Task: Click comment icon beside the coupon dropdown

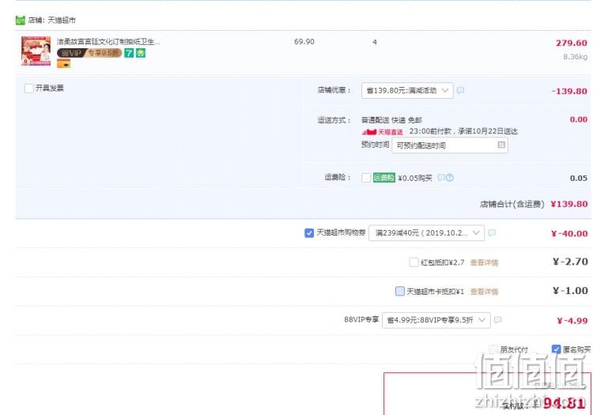Action: pos(492,233)
